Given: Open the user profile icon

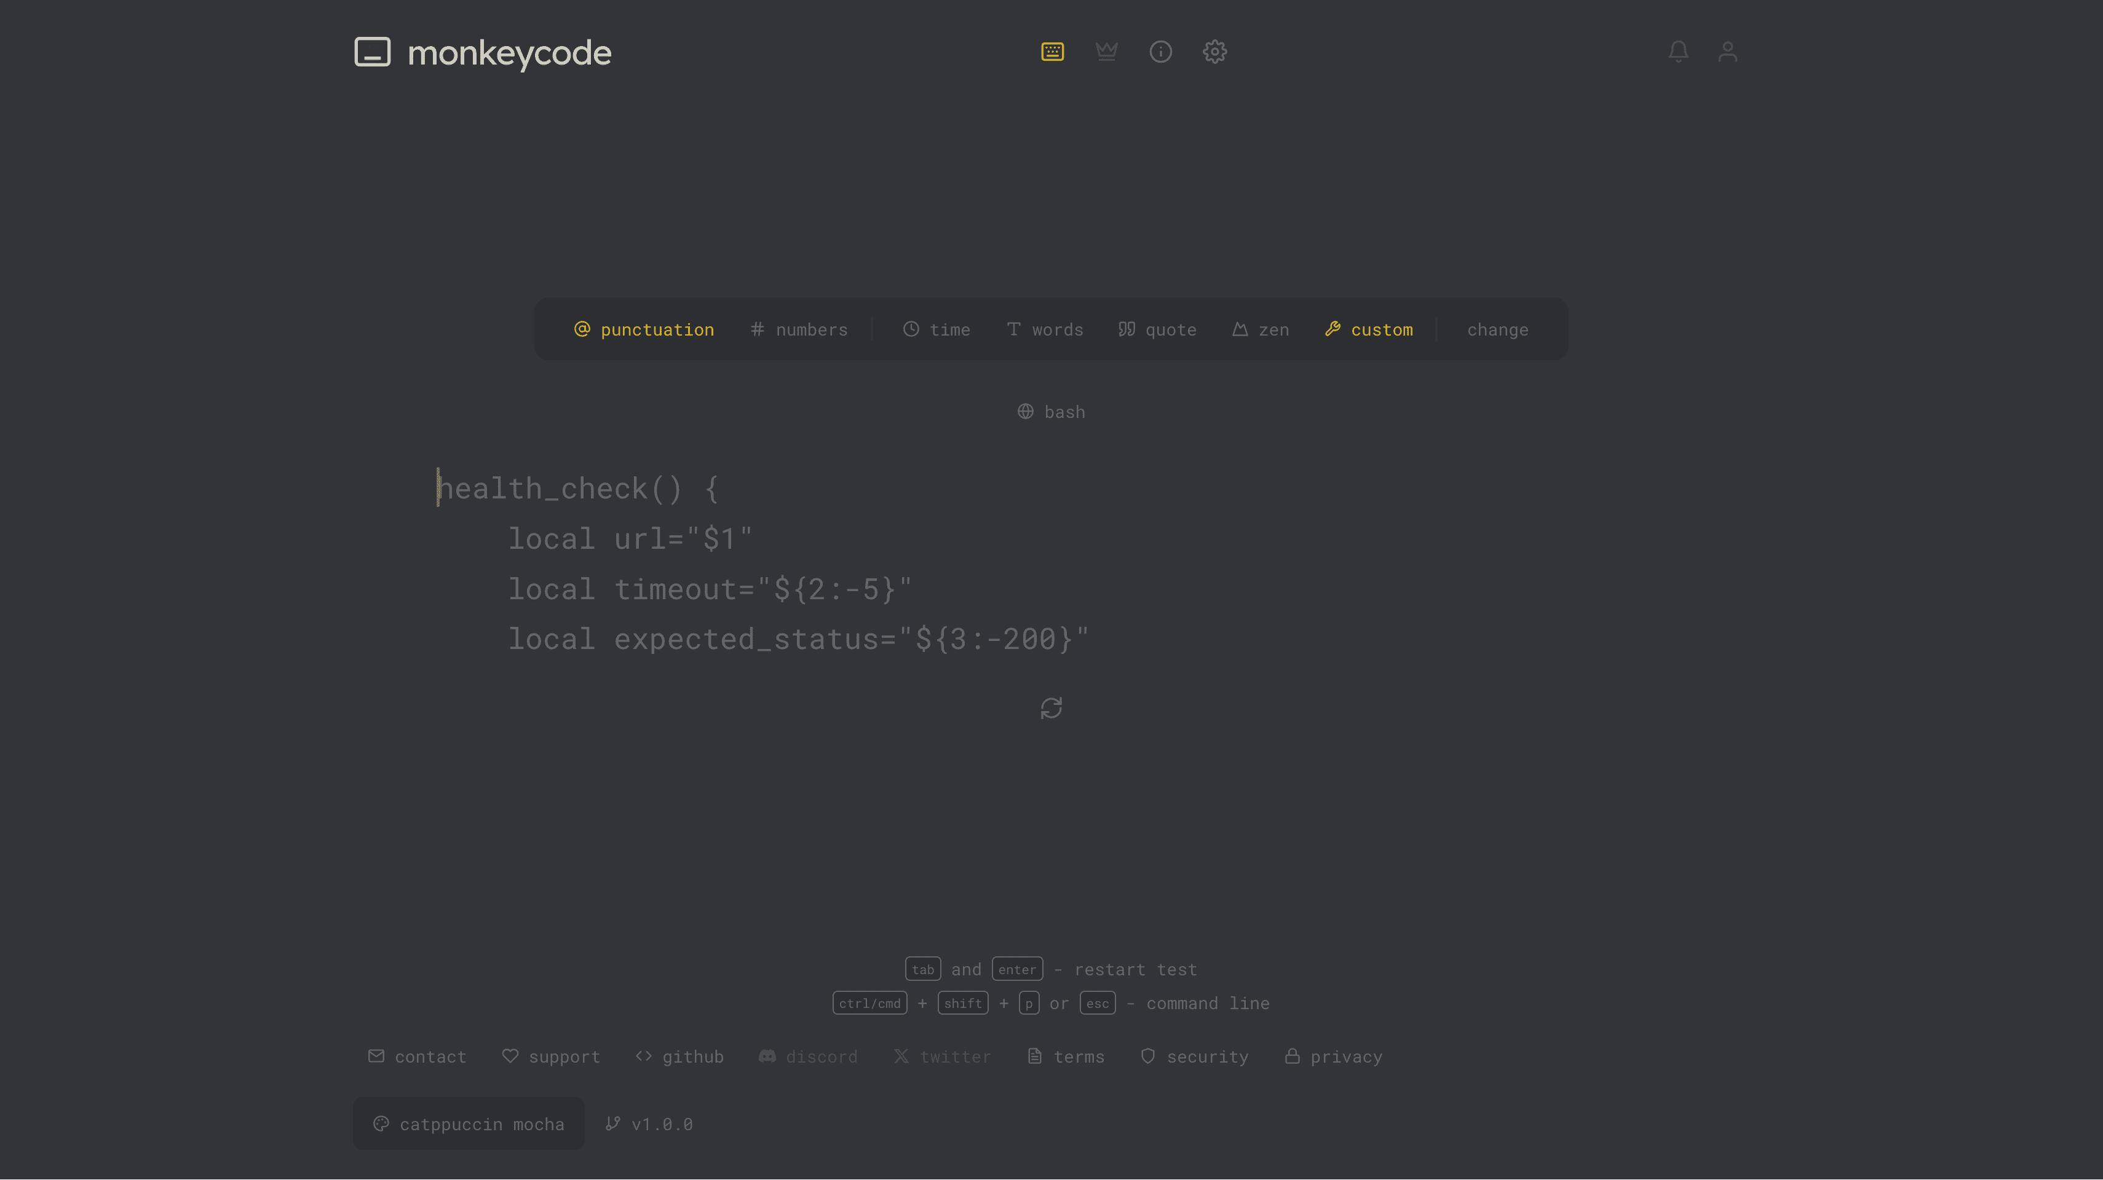Looking at the screenshot, I should click(1727, 52).
